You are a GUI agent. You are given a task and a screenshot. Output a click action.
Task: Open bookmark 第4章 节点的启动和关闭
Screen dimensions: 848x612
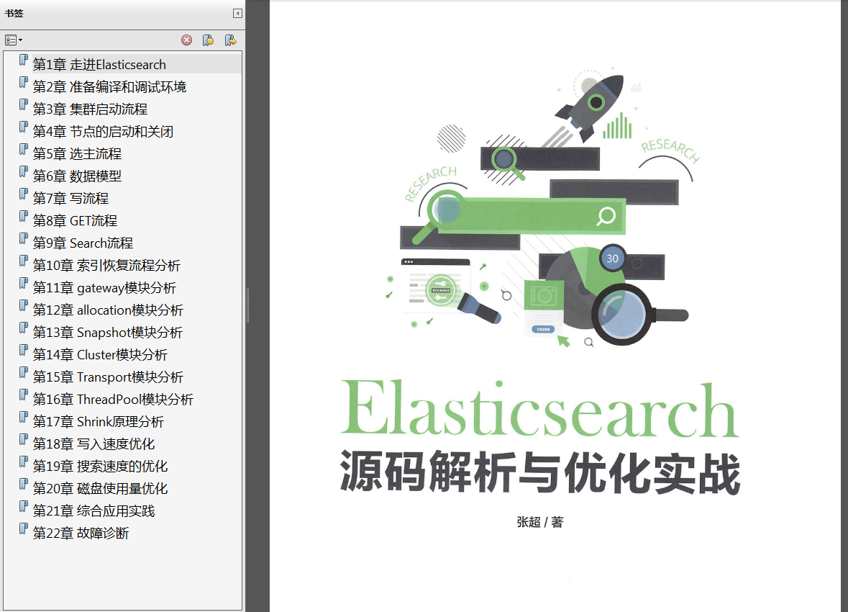pos(104,131)
